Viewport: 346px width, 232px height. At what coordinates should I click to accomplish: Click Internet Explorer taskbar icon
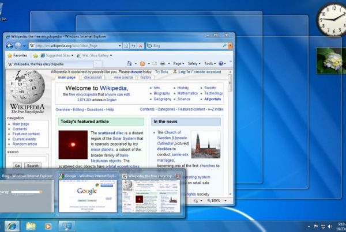point(12,226)
